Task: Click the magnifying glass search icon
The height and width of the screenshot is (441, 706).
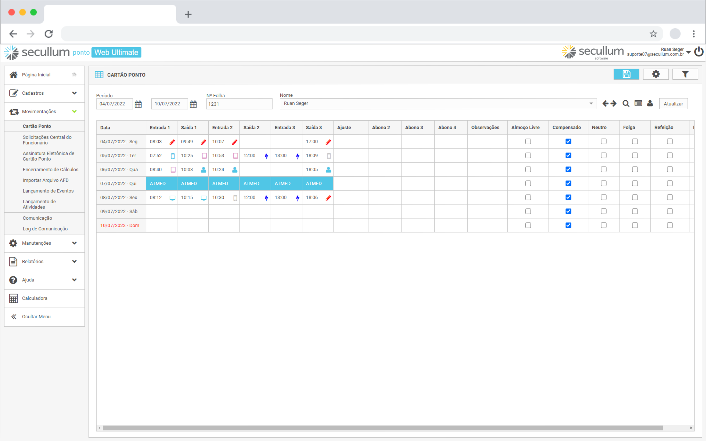Action: [x=625, y=103]
